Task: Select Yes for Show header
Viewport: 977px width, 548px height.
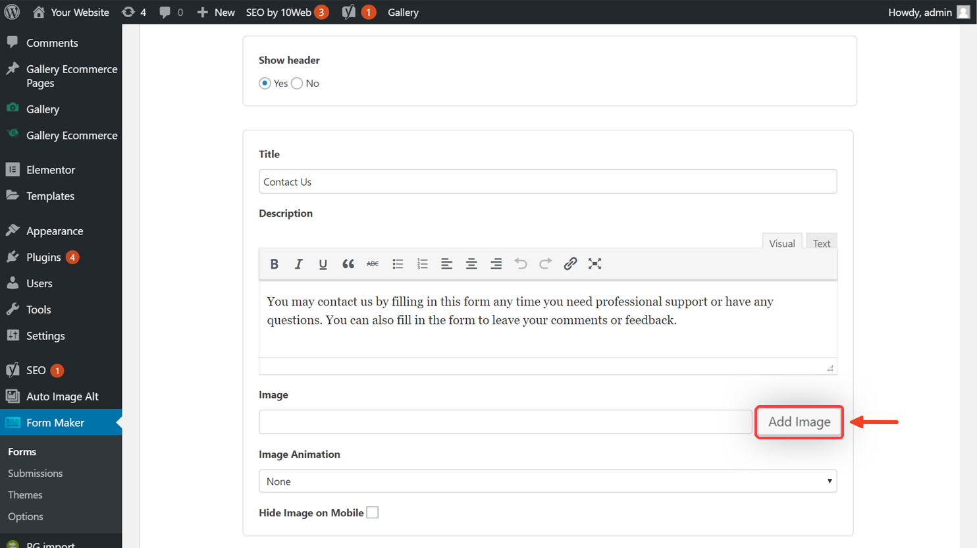Action: tap(265, 83)
